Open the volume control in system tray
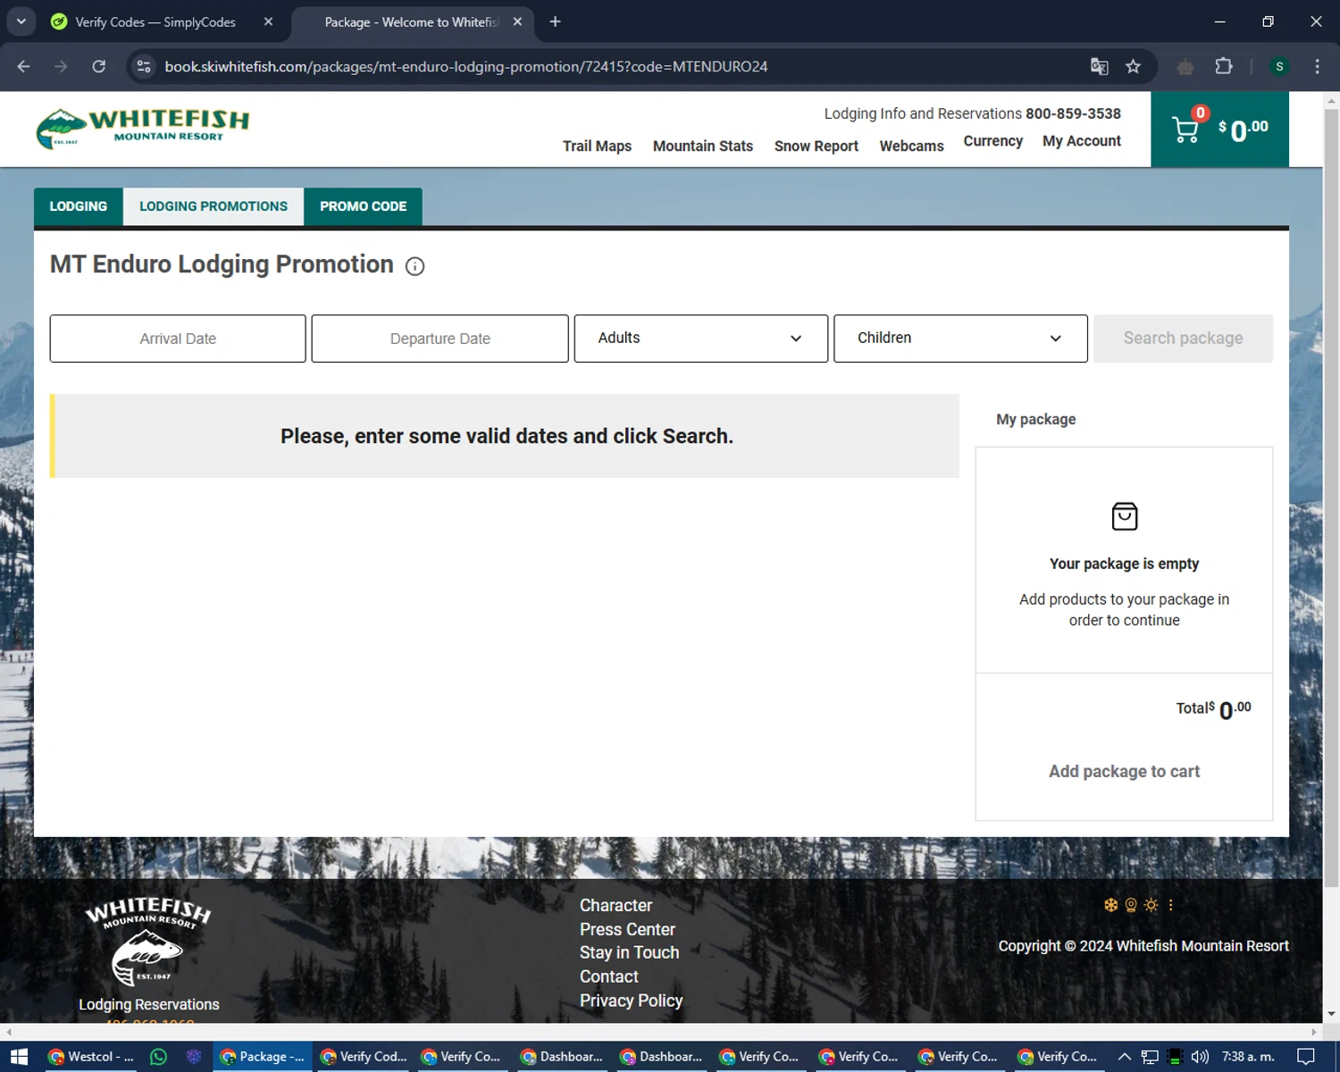Viewport: 1340px width, 1072px height. [1200, 1057]
